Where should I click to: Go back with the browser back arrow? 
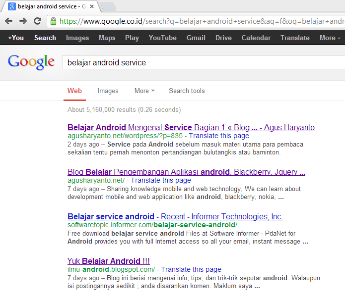(x=8, y=21)
